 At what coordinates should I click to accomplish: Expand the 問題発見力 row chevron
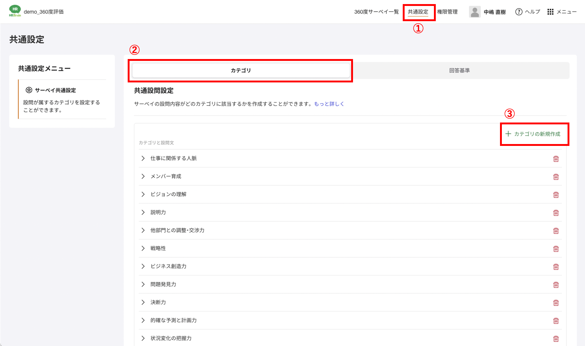pos(143,284)
